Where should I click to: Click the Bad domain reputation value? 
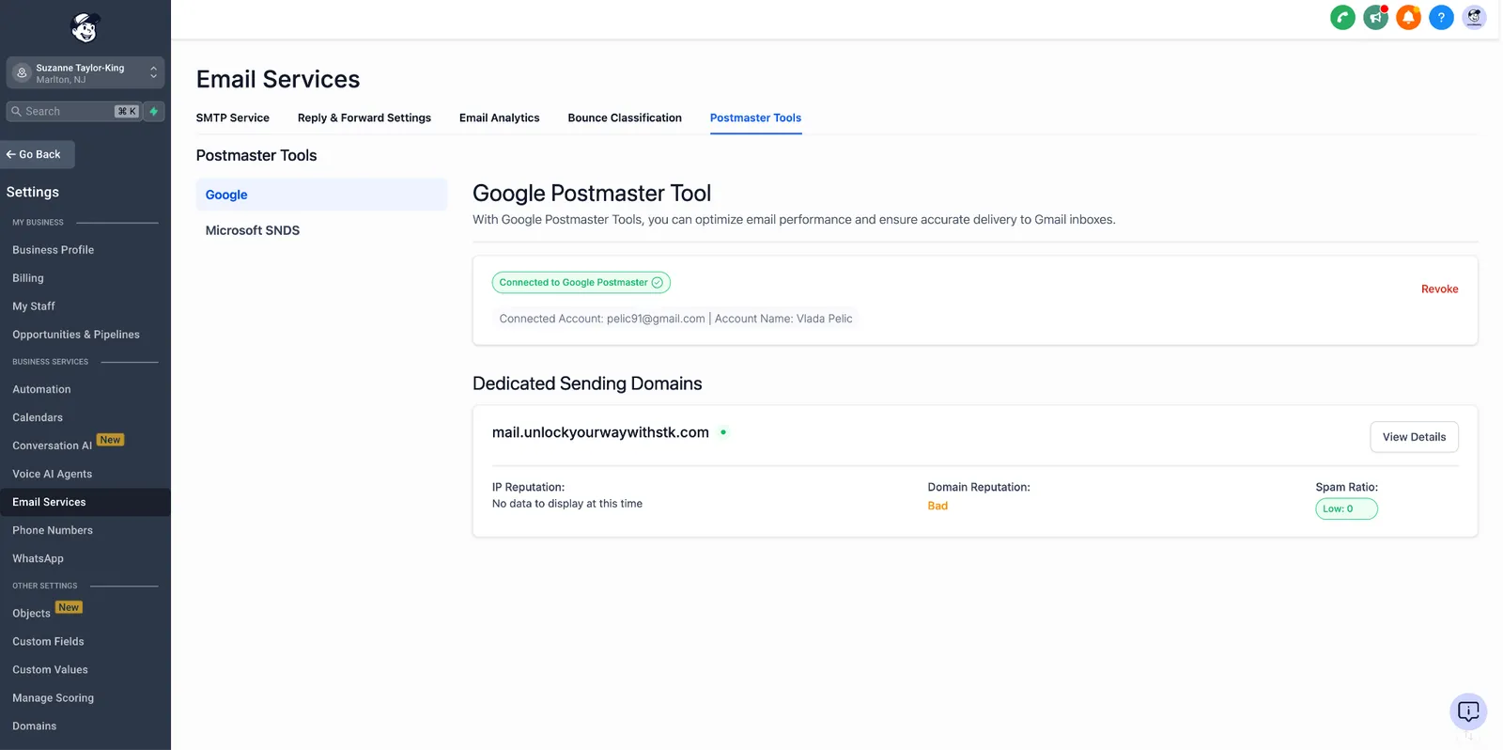pos(937,506)
